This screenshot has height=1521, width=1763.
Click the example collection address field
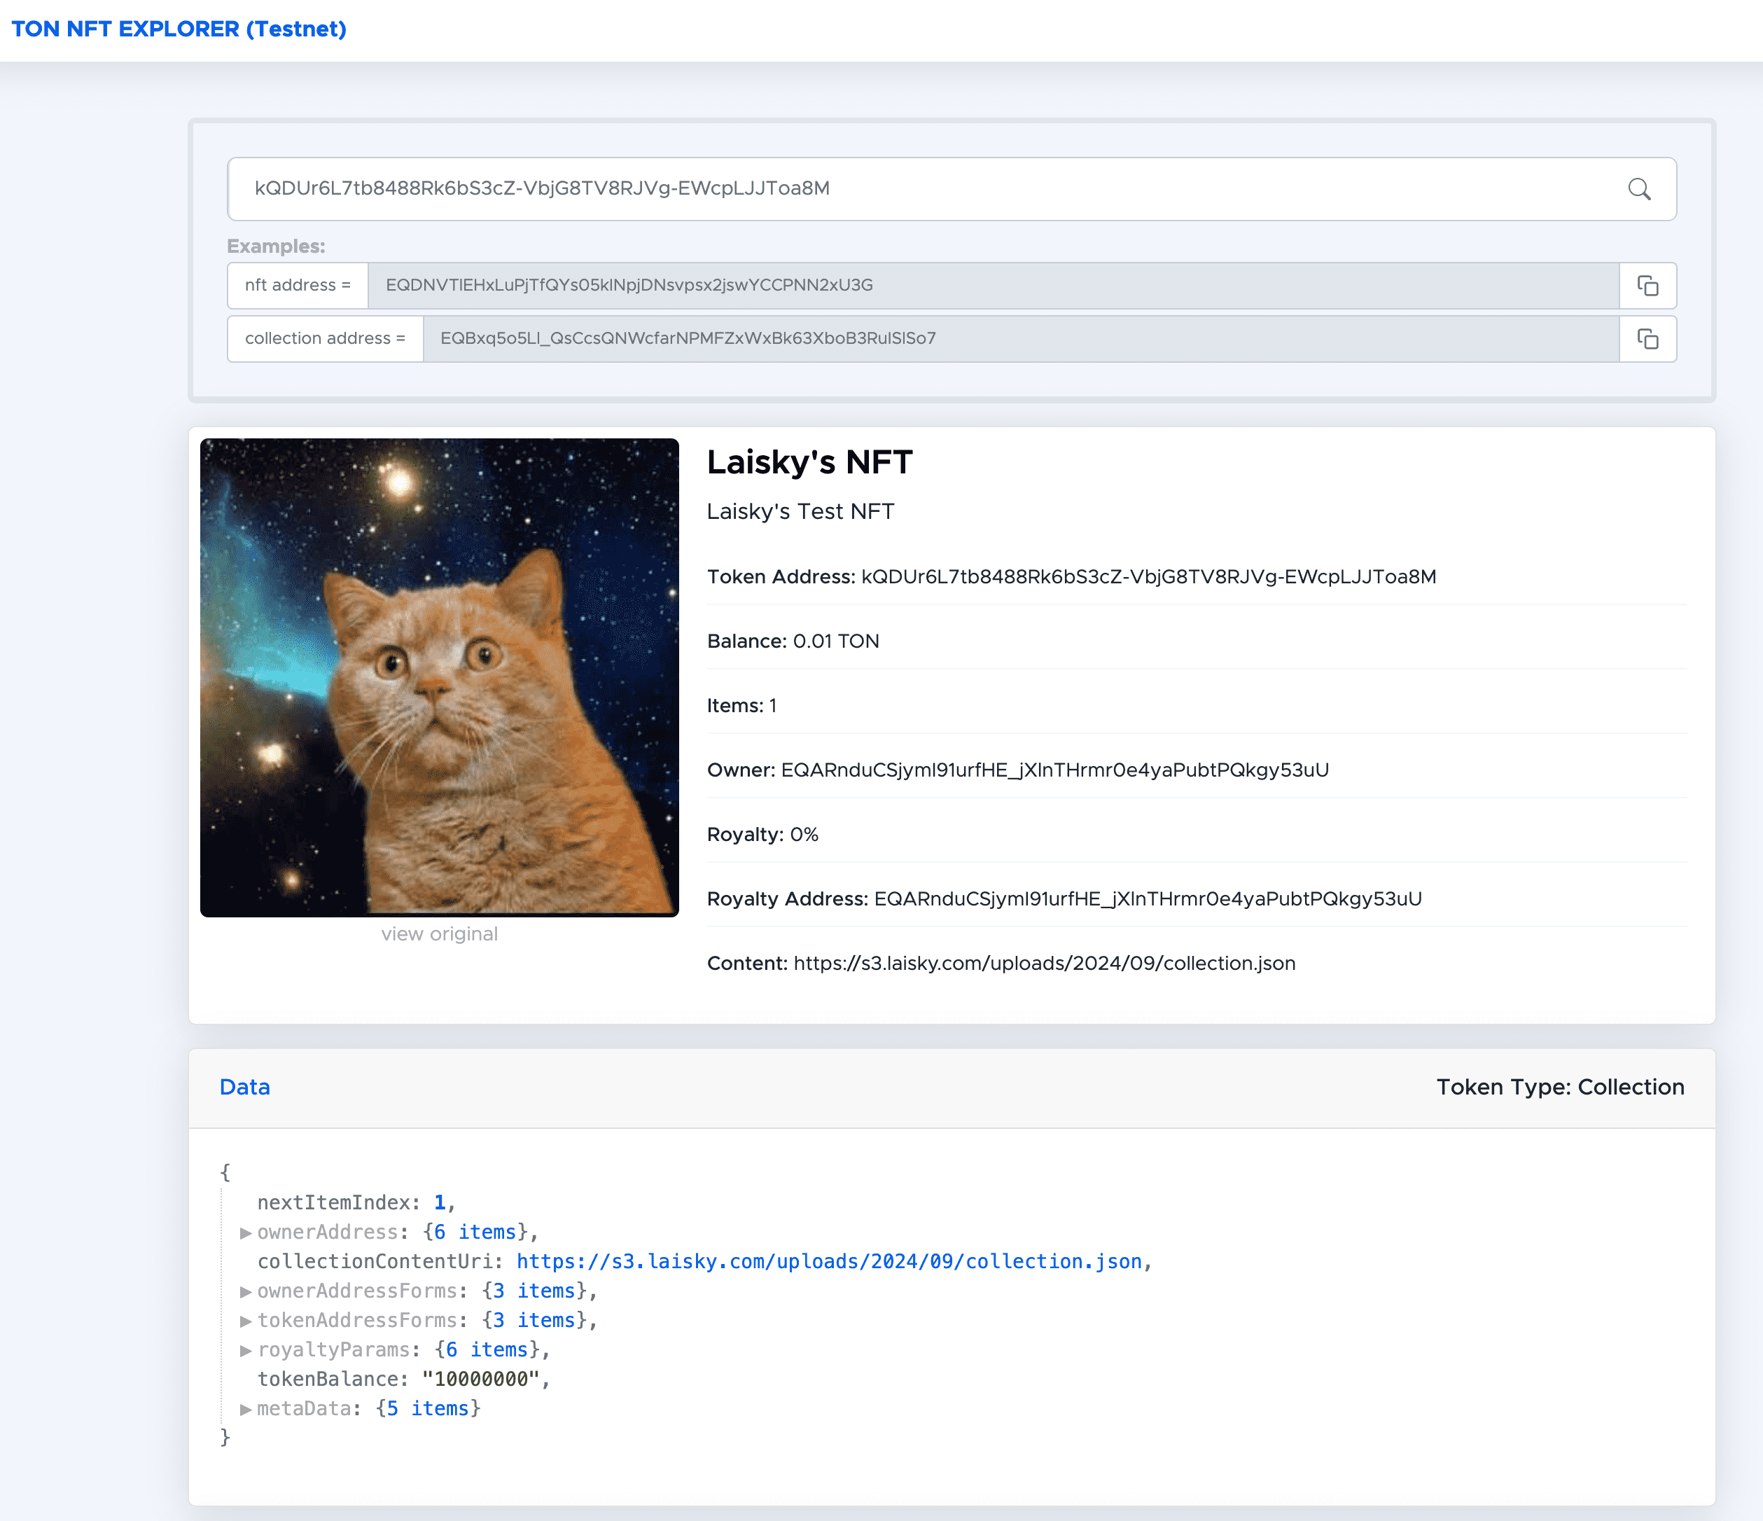(1019, 340)
